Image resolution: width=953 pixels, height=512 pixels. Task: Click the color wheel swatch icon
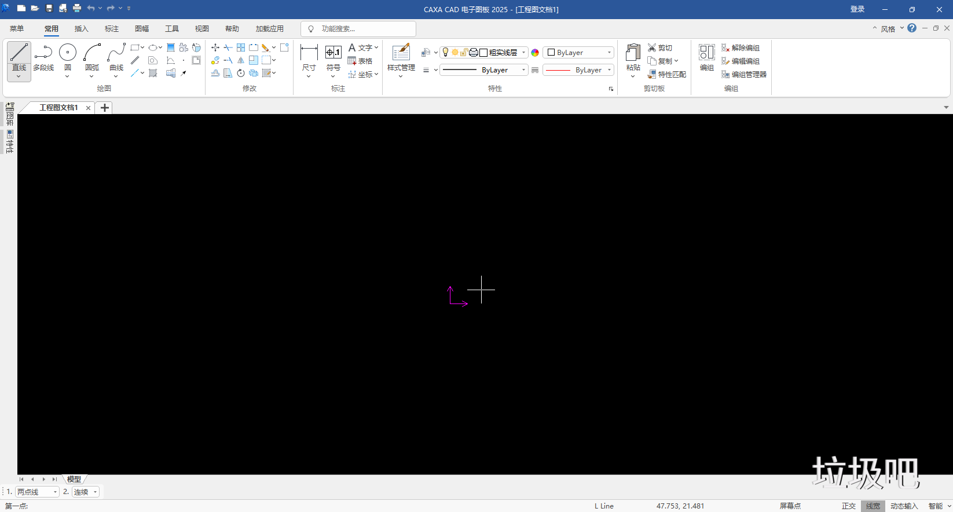point(535,53)
